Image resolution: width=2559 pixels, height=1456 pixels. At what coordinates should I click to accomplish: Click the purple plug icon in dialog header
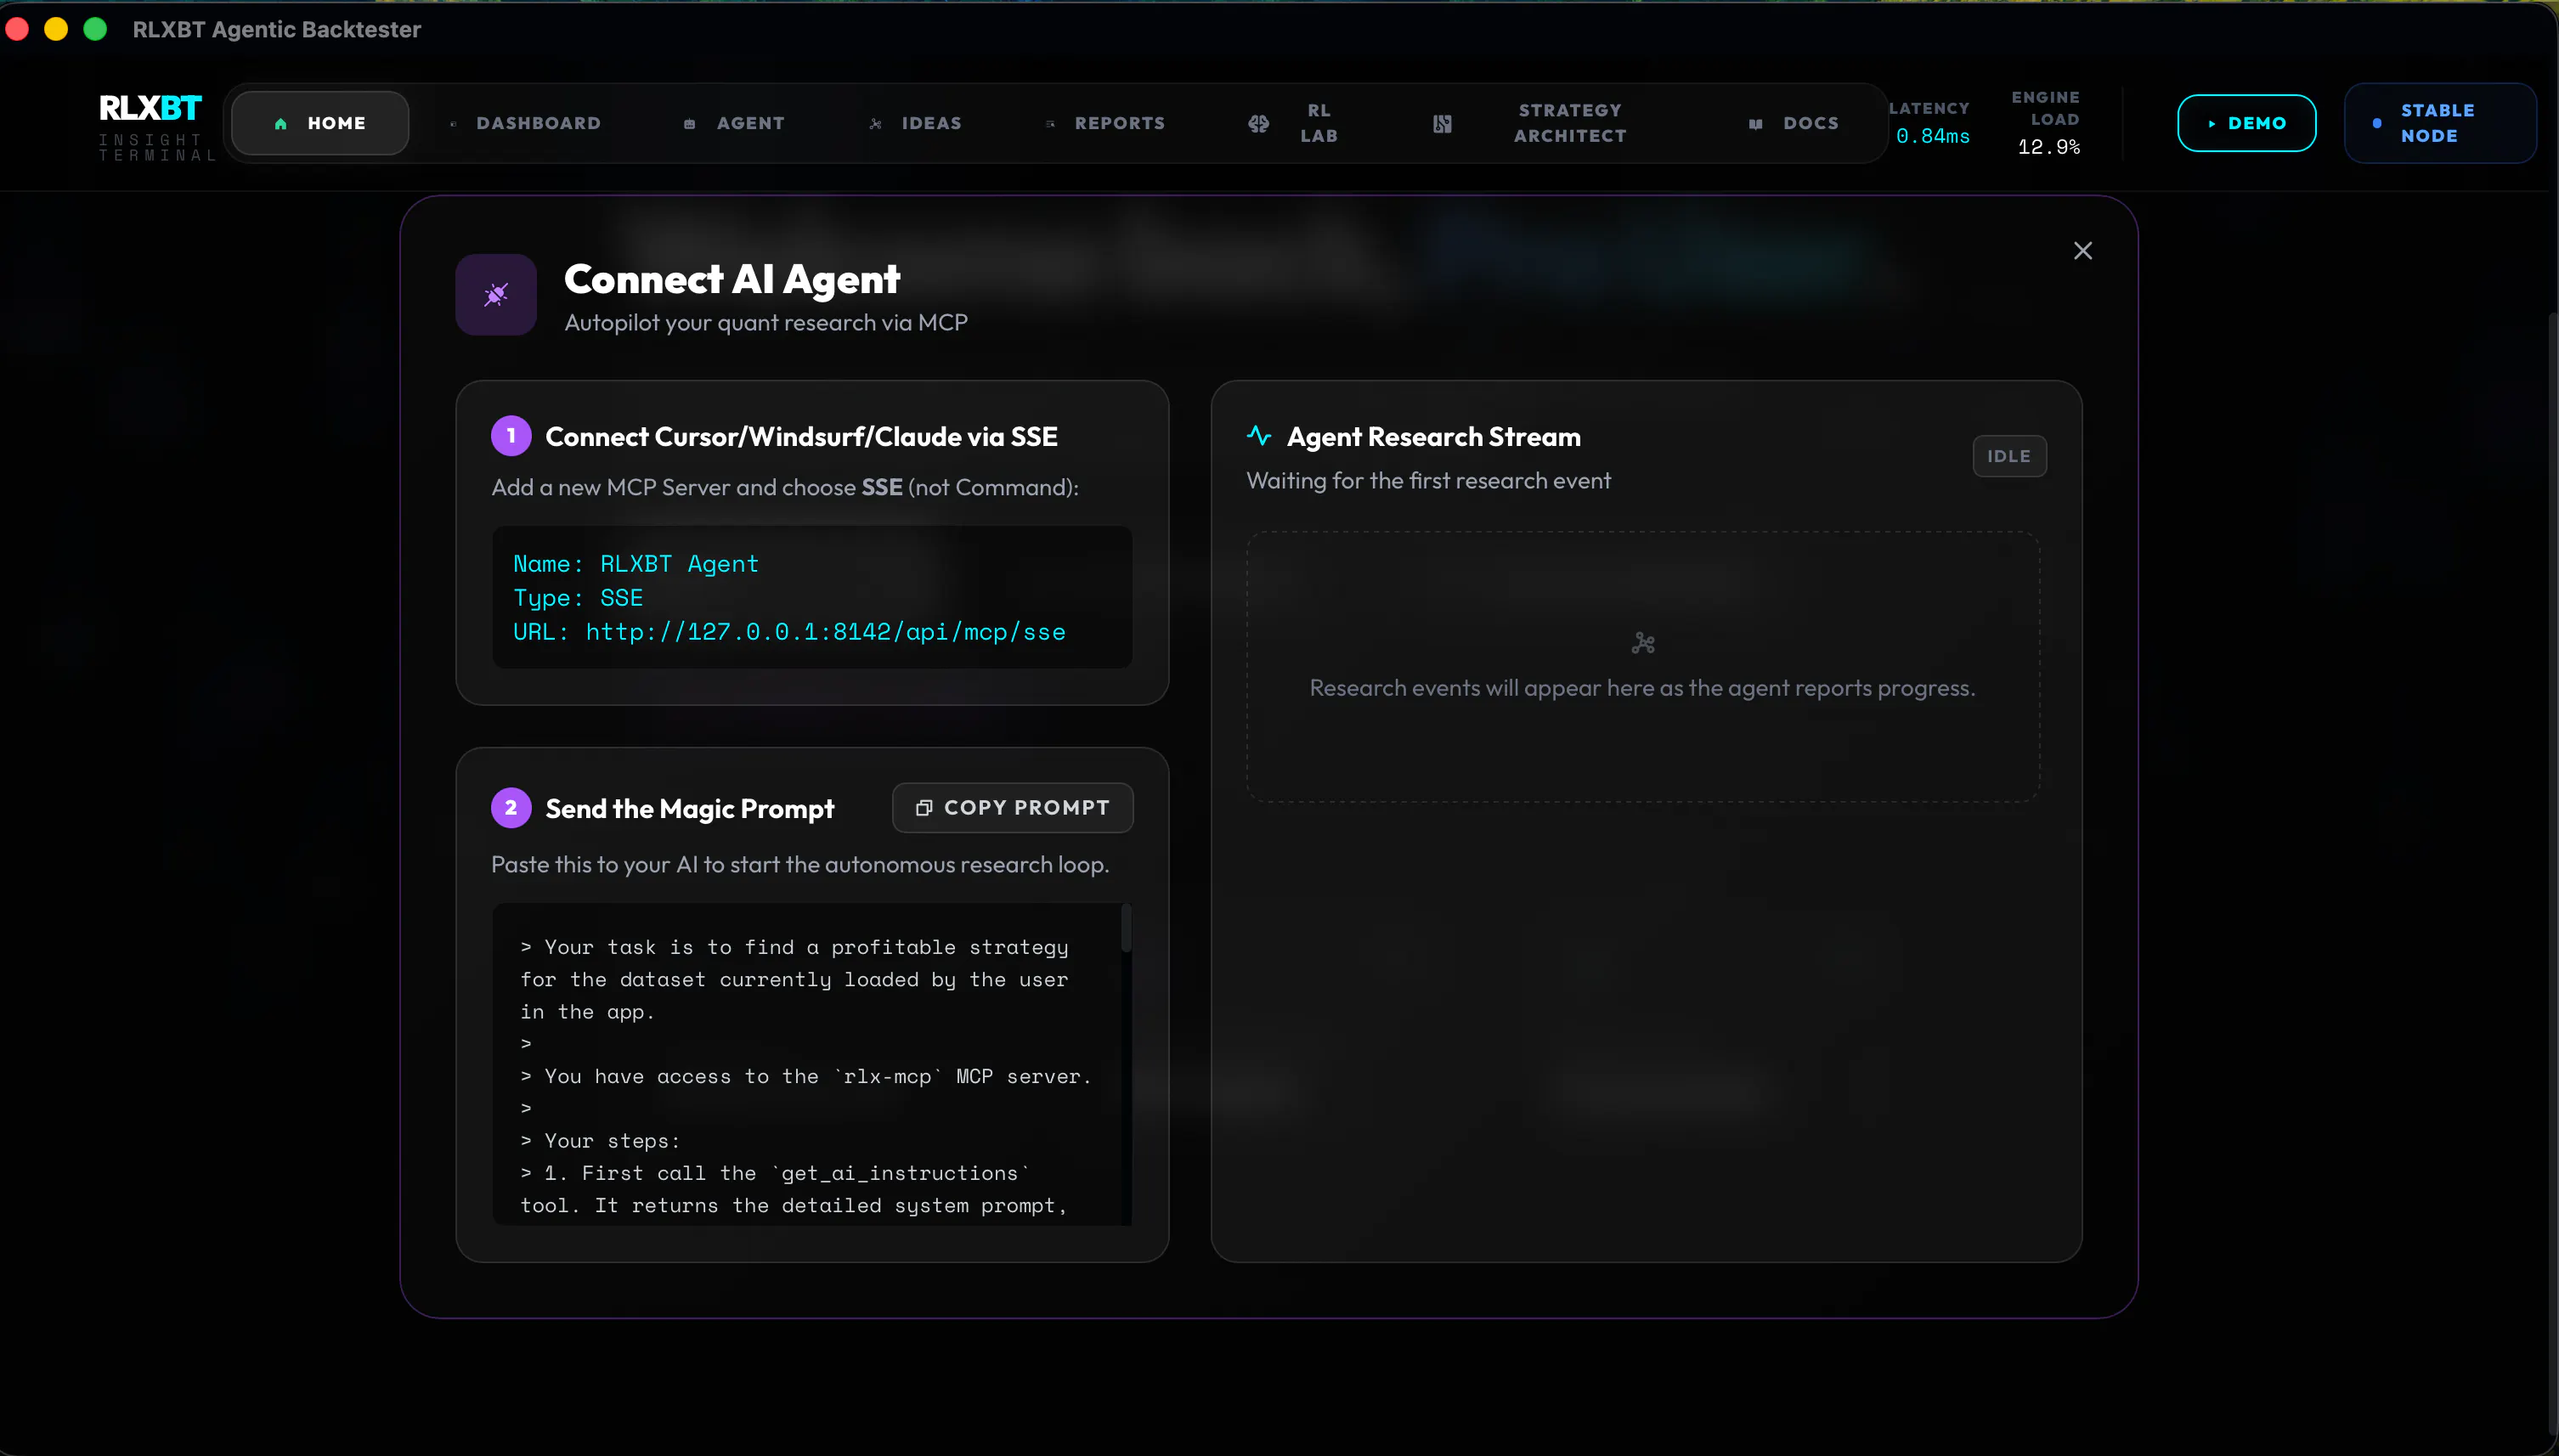pos(496,295)
